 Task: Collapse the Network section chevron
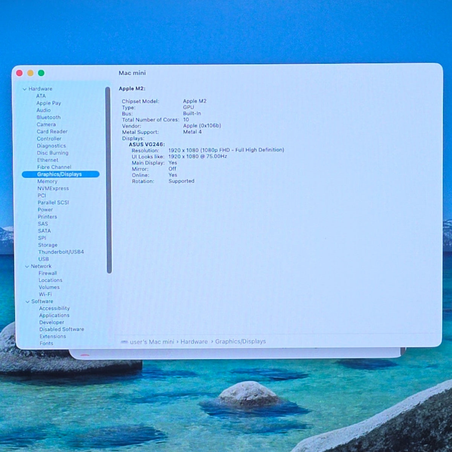pos(27,267)
